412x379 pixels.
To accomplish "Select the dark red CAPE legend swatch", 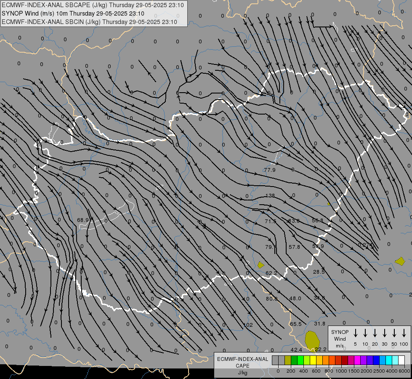I will [345, 360].
